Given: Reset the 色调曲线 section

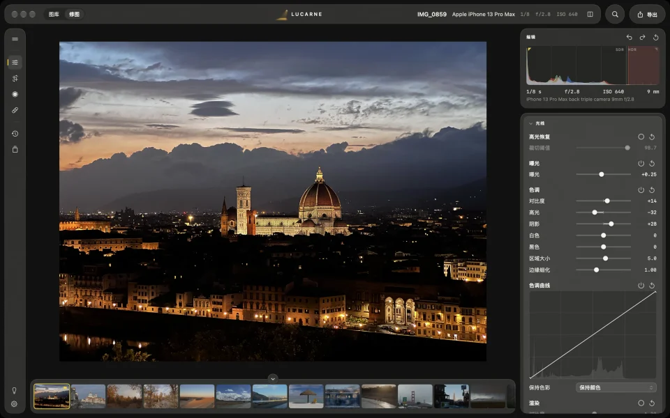Looking at the screenshot, I should click(652, 286).
